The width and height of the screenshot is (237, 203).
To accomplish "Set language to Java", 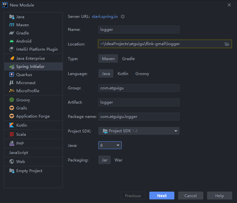I will tap(106, 73).
